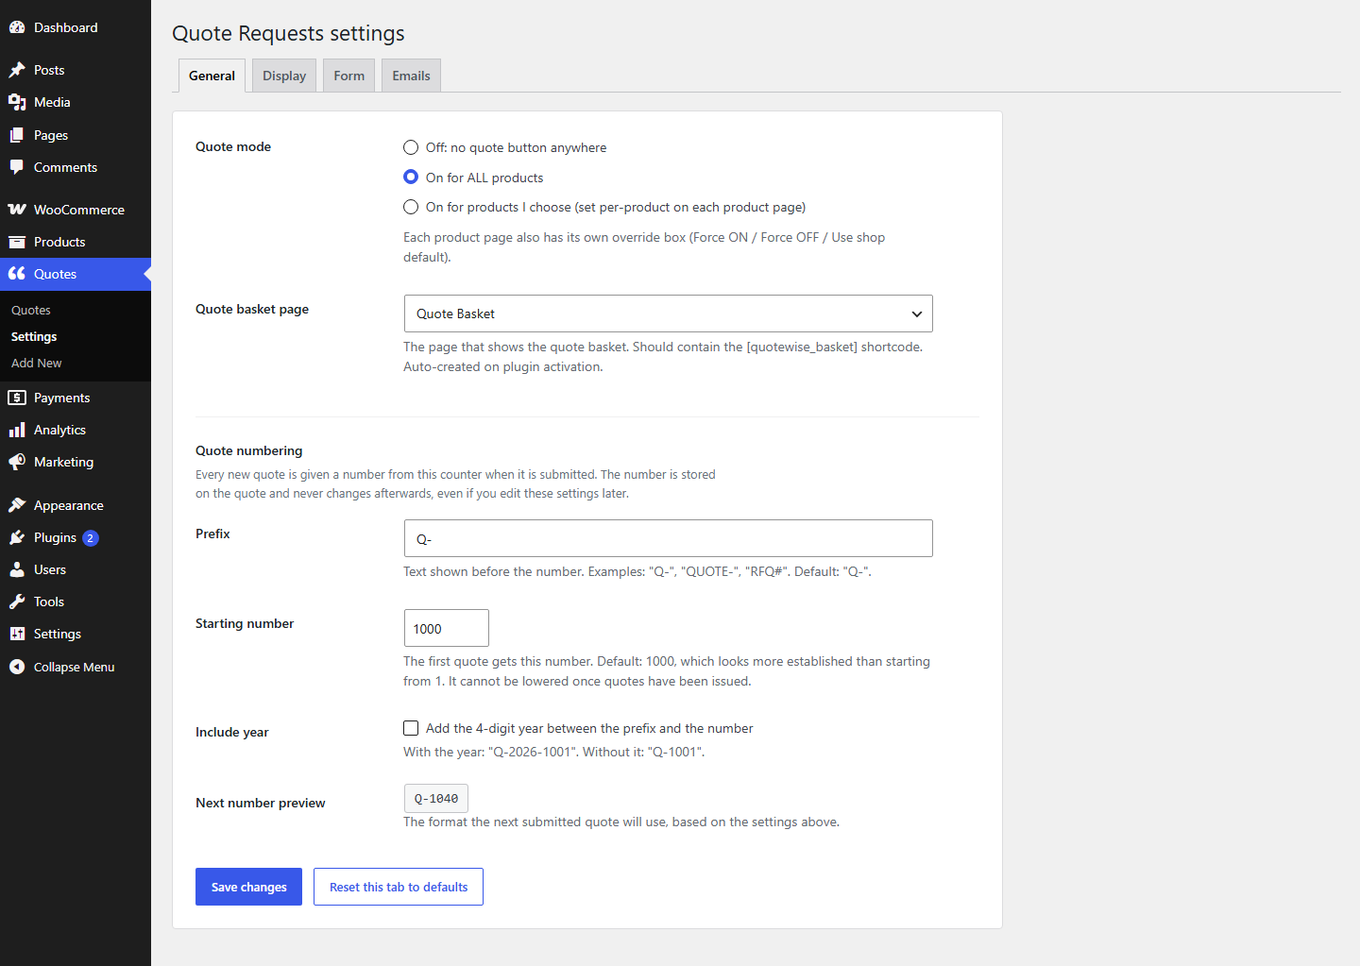Click the Payments dollar icon

click(x=17, y=398)
